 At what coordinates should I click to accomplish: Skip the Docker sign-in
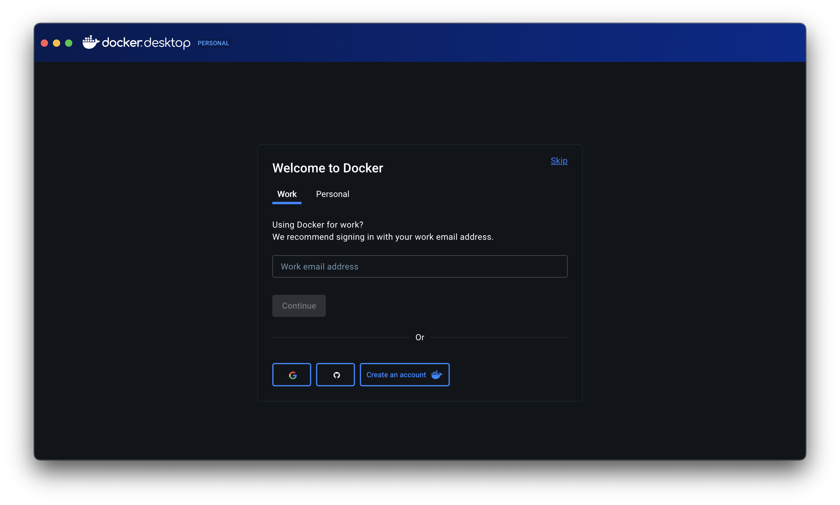pyautogui.click(x=559, y=161)
